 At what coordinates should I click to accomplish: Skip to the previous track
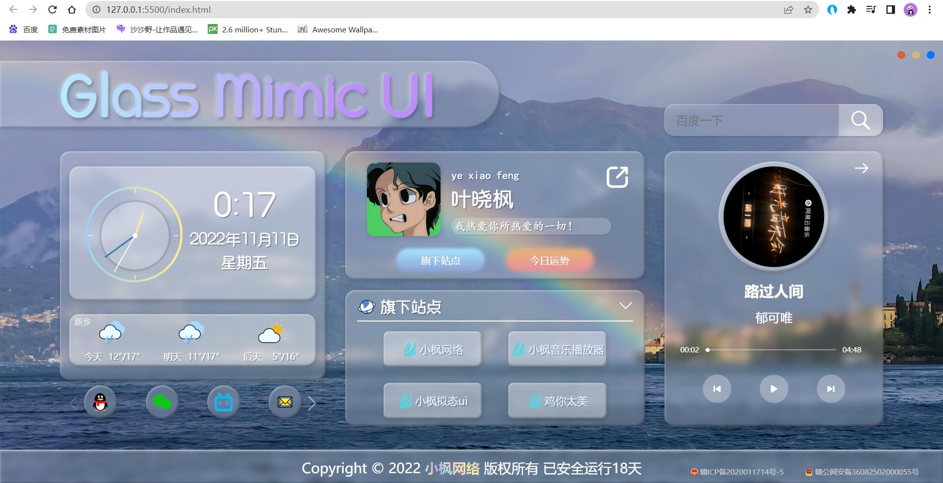coord(717,389)
